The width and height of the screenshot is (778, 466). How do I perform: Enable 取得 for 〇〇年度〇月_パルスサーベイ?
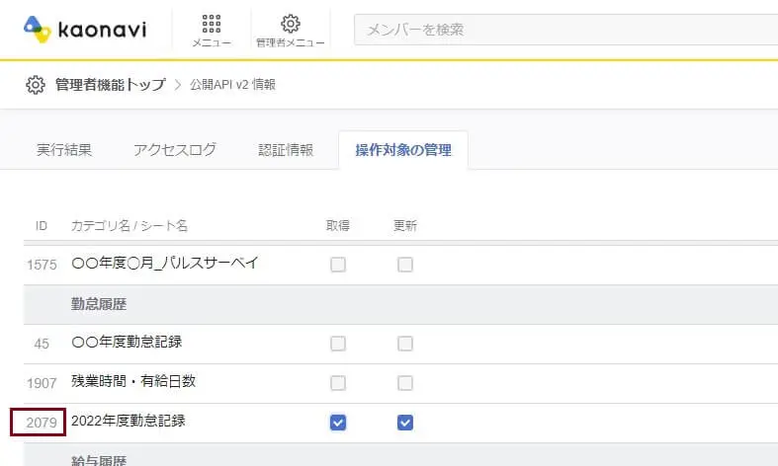[x=338, y=265]
